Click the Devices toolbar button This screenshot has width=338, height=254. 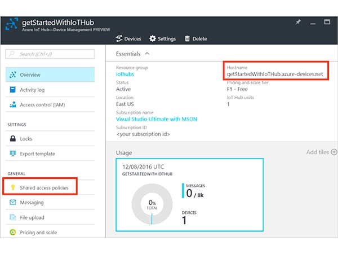(128, 39)
